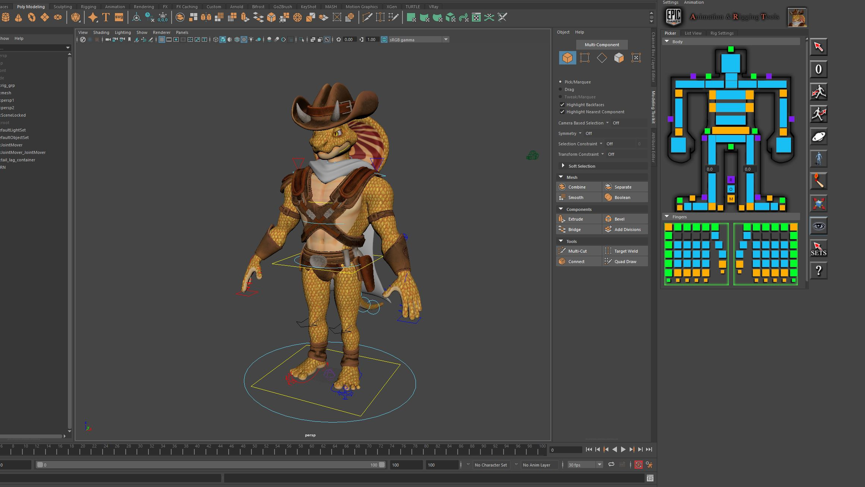Click the character portrait thumbnail

(797, 17)
